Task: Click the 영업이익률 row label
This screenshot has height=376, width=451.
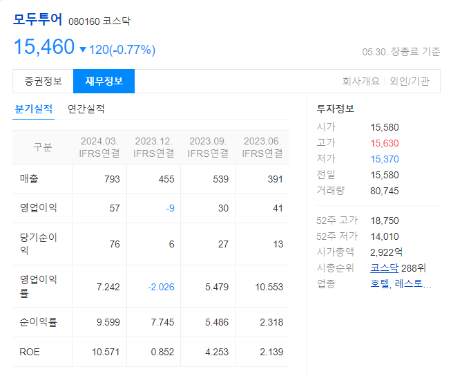Action: [38, 286]
